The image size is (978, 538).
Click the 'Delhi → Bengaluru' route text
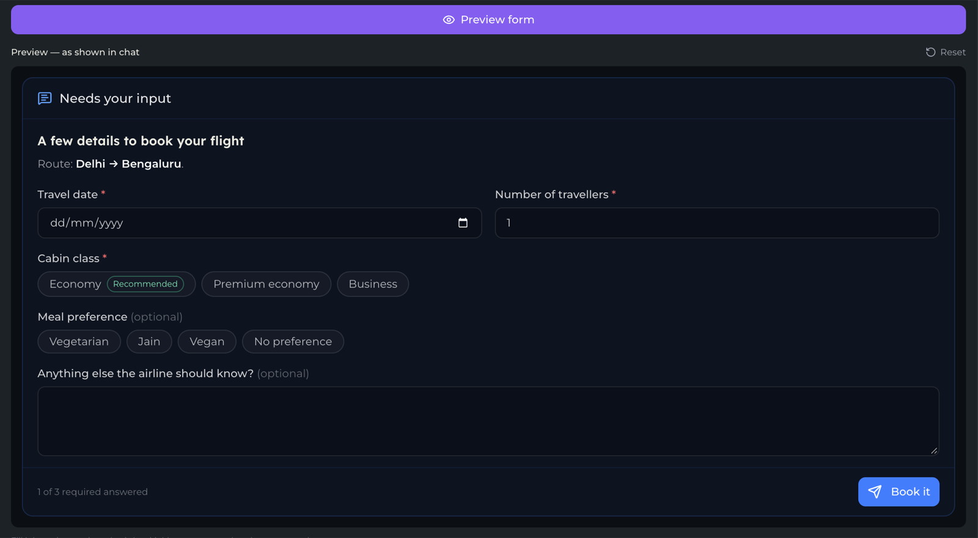pos(128,164)
